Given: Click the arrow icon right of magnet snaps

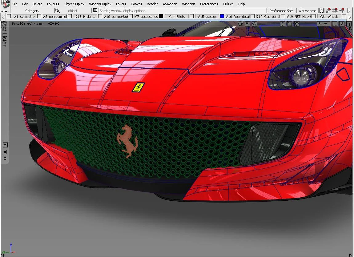Looking at the screenshot, I should point(349,10).
